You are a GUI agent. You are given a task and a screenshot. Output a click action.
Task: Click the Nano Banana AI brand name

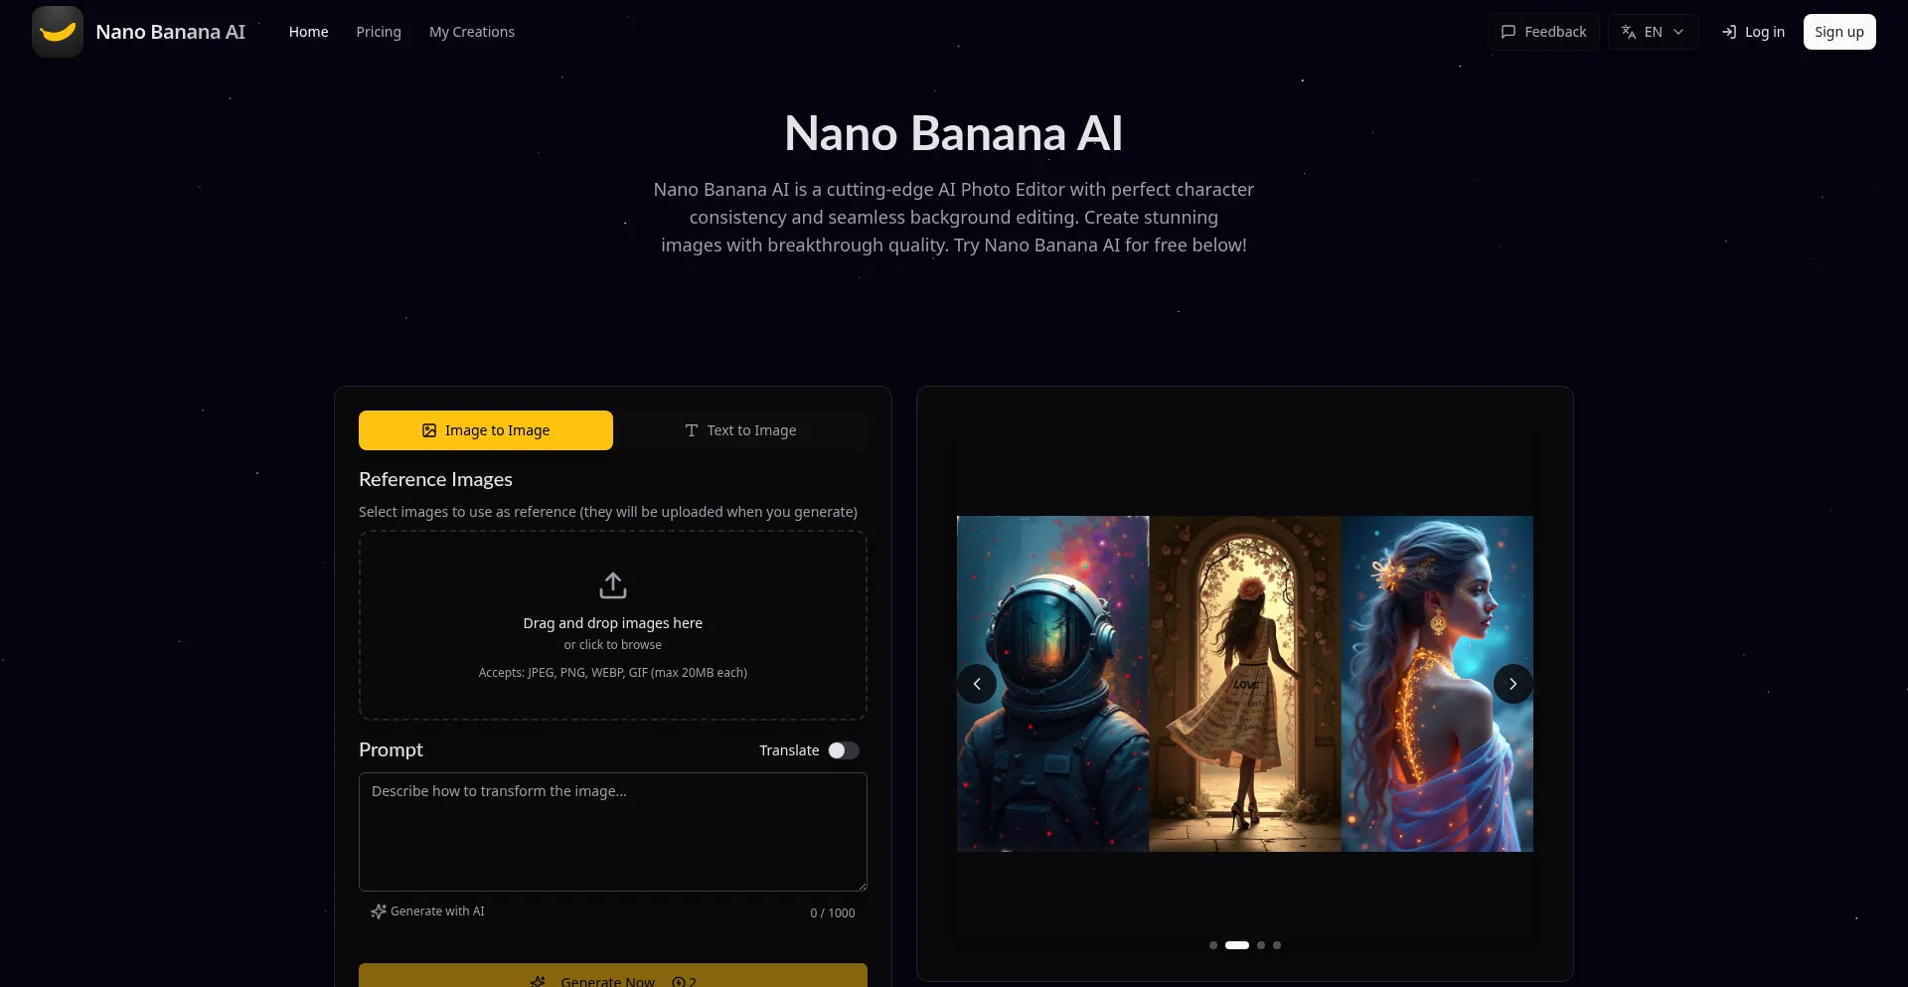[170, 32]
